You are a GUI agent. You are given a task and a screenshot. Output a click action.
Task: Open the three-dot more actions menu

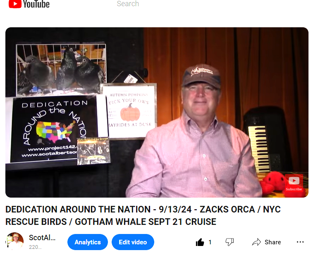[300, 242]
